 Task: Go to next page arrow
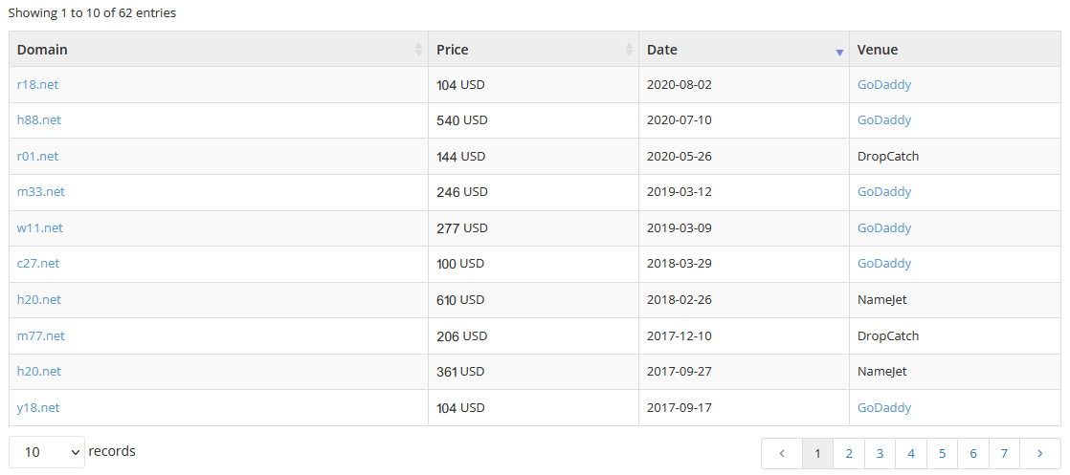point(1040,453)
